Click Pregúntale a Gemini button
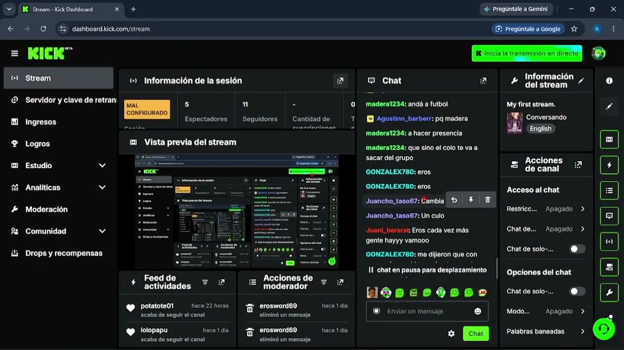Image resolution: width=624 pixels, height=350 pixels. [x=516, y=9]
